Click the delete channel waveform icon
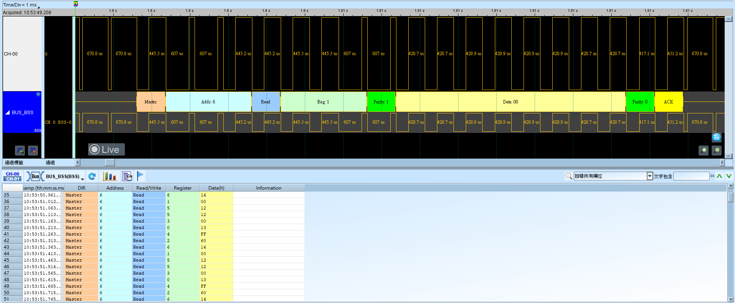 pos(33,151)
